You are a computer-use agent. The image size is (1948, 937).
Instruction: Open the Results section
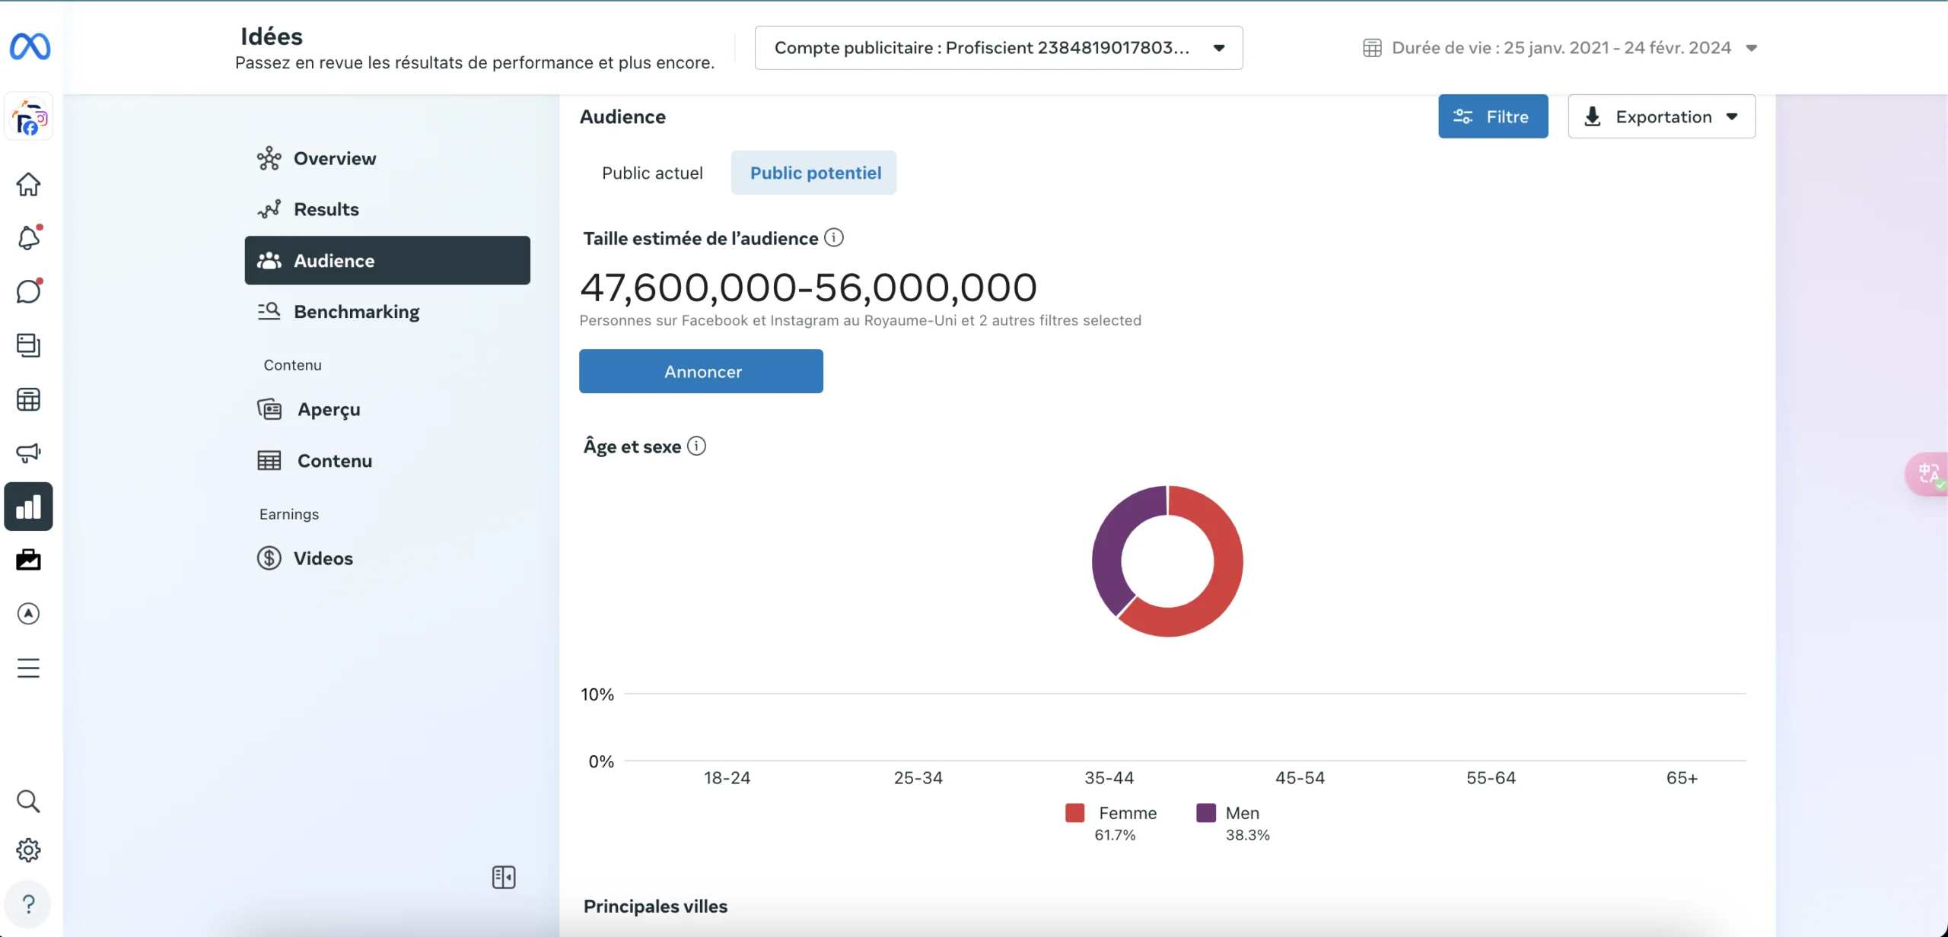pyautogui.click(x=387, y=209)
